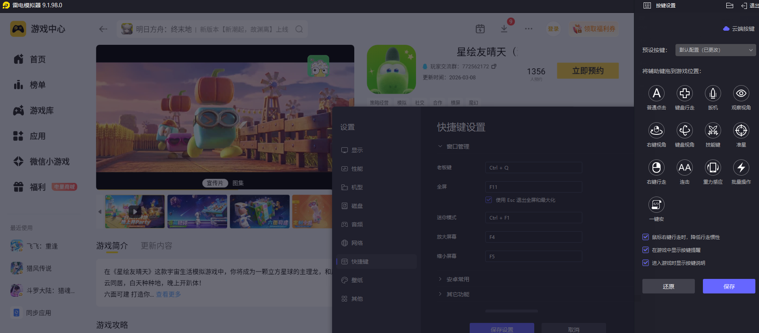Select the 准星 crosshair icon
The height and width of the screenshot is (333, 759).
(x=741, y=130)
